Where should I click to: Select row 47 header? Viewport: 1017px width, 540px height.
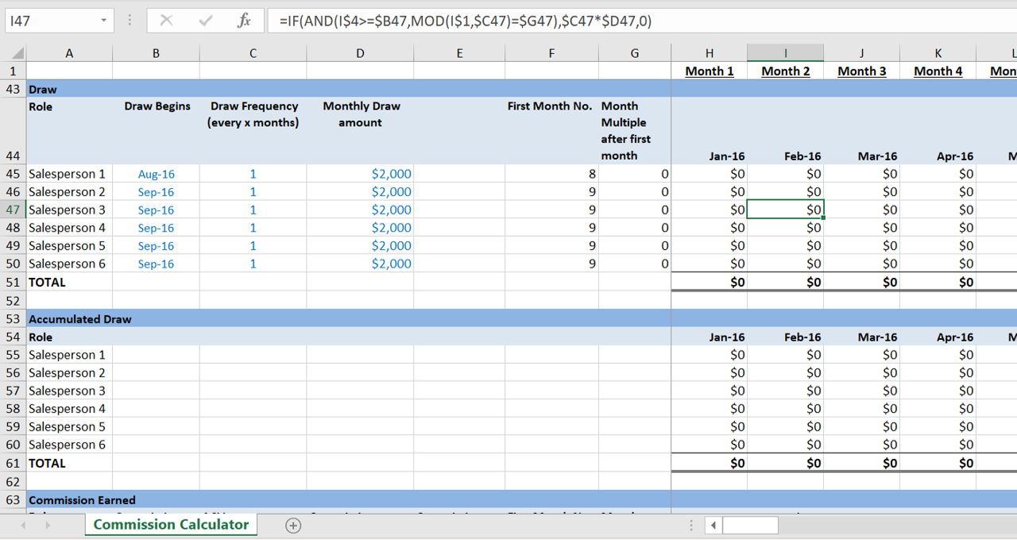12,210
